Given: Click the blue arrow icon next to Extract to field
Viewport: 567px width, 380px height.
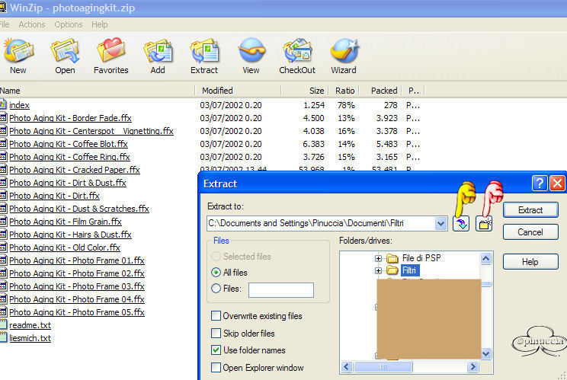Looking at the screenshot, I should coord(461,224).
